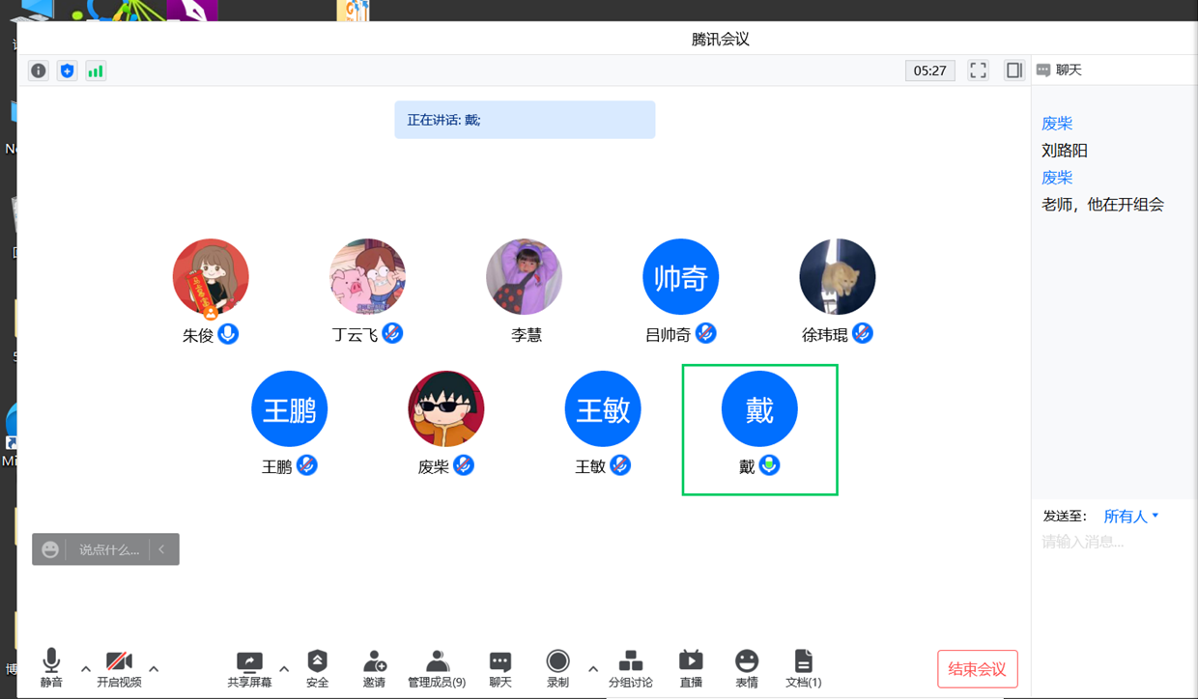1198x700 pixels.
Task: Open the Invite (邀请) option
Action: [374, 668]
